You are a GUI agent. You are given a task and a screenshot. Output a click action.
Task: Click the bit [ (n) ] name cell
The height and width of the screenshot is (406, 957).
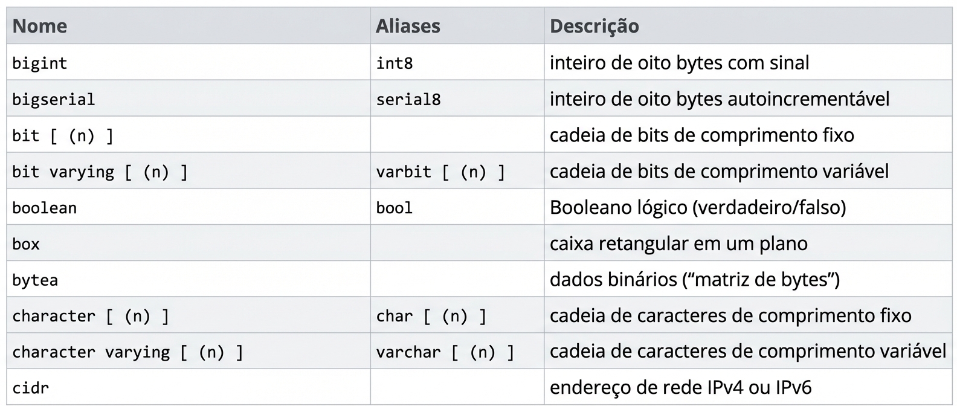[63, 135]
